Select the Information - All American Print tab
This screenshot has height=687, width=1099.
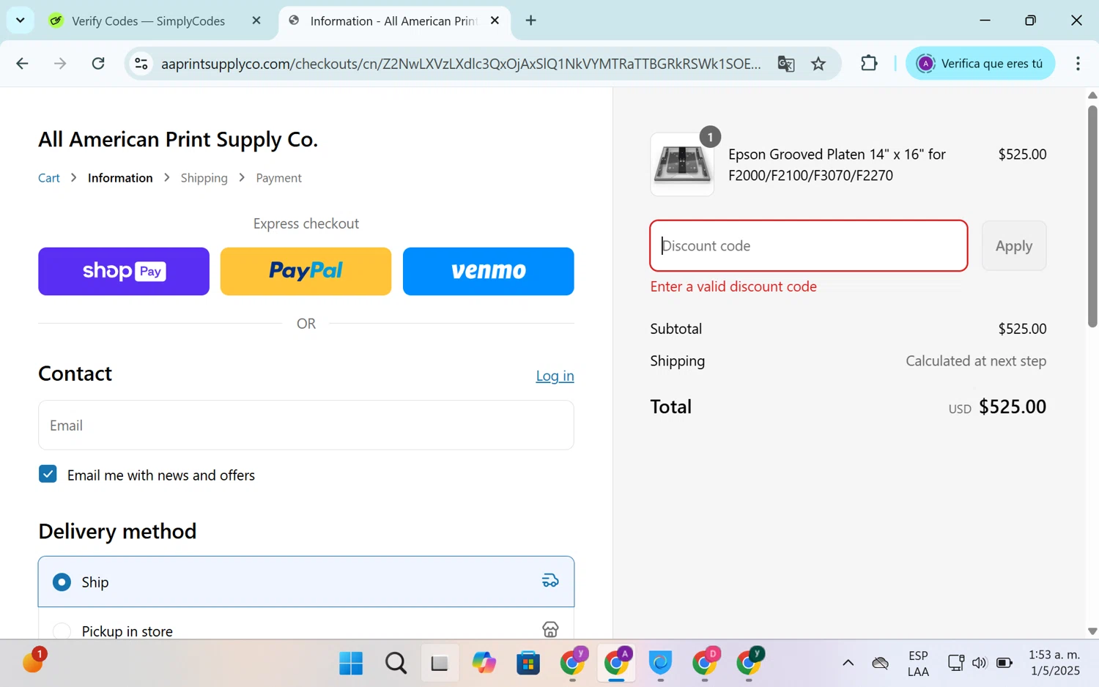coord(393,21)
